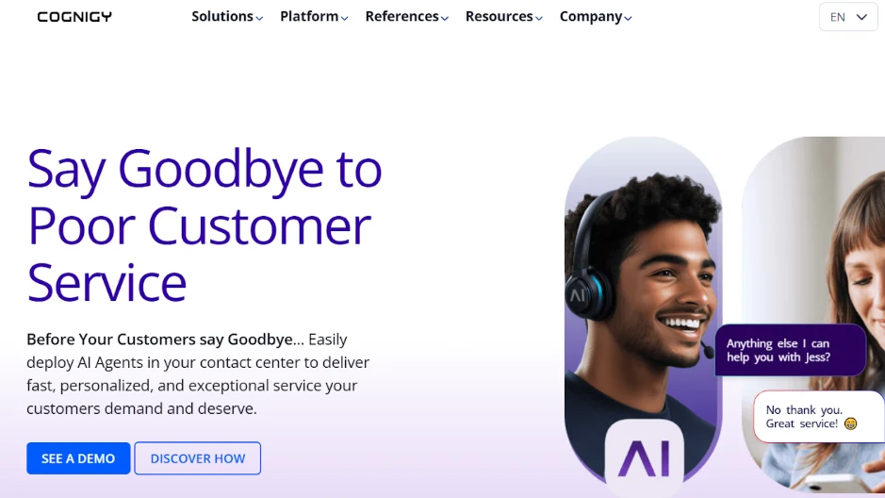The image size is (885, 498).
Task: Expand the language selector arrow
Action: click(x=861, y=17)
